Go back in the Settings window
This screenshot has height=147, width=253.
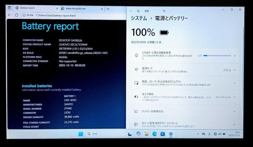tap(131, 11)
